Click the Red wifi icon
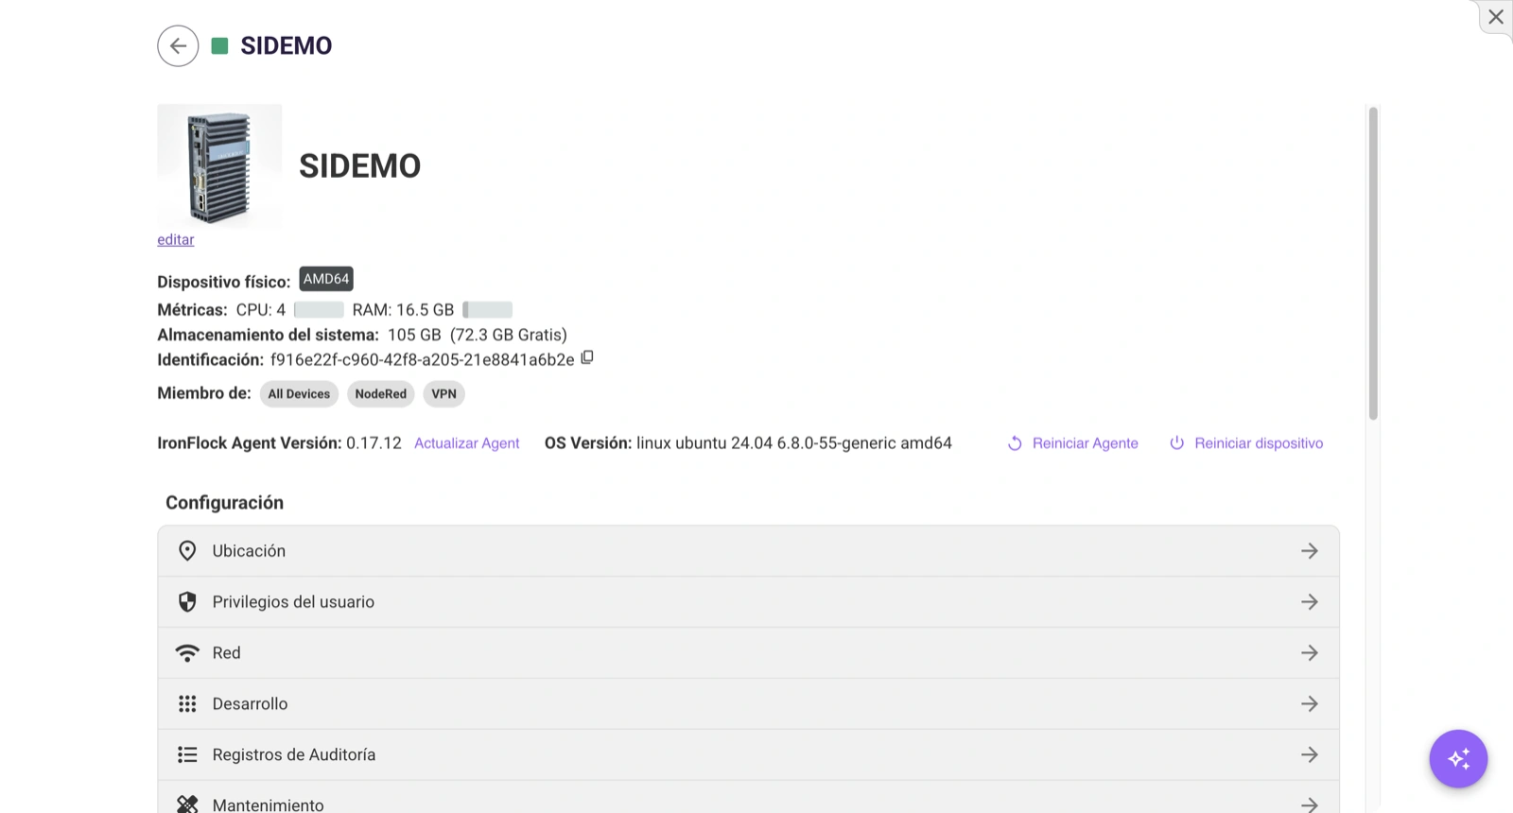The width and height of the screenshot is (1513, 813). pos(187,653)
